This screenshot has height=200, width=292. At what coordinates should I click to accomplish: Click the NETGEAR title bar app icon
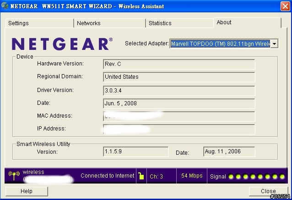(5, 5)
